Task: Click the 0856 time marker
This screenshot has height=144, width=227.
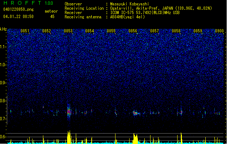Action: click(x=133, y=31)
